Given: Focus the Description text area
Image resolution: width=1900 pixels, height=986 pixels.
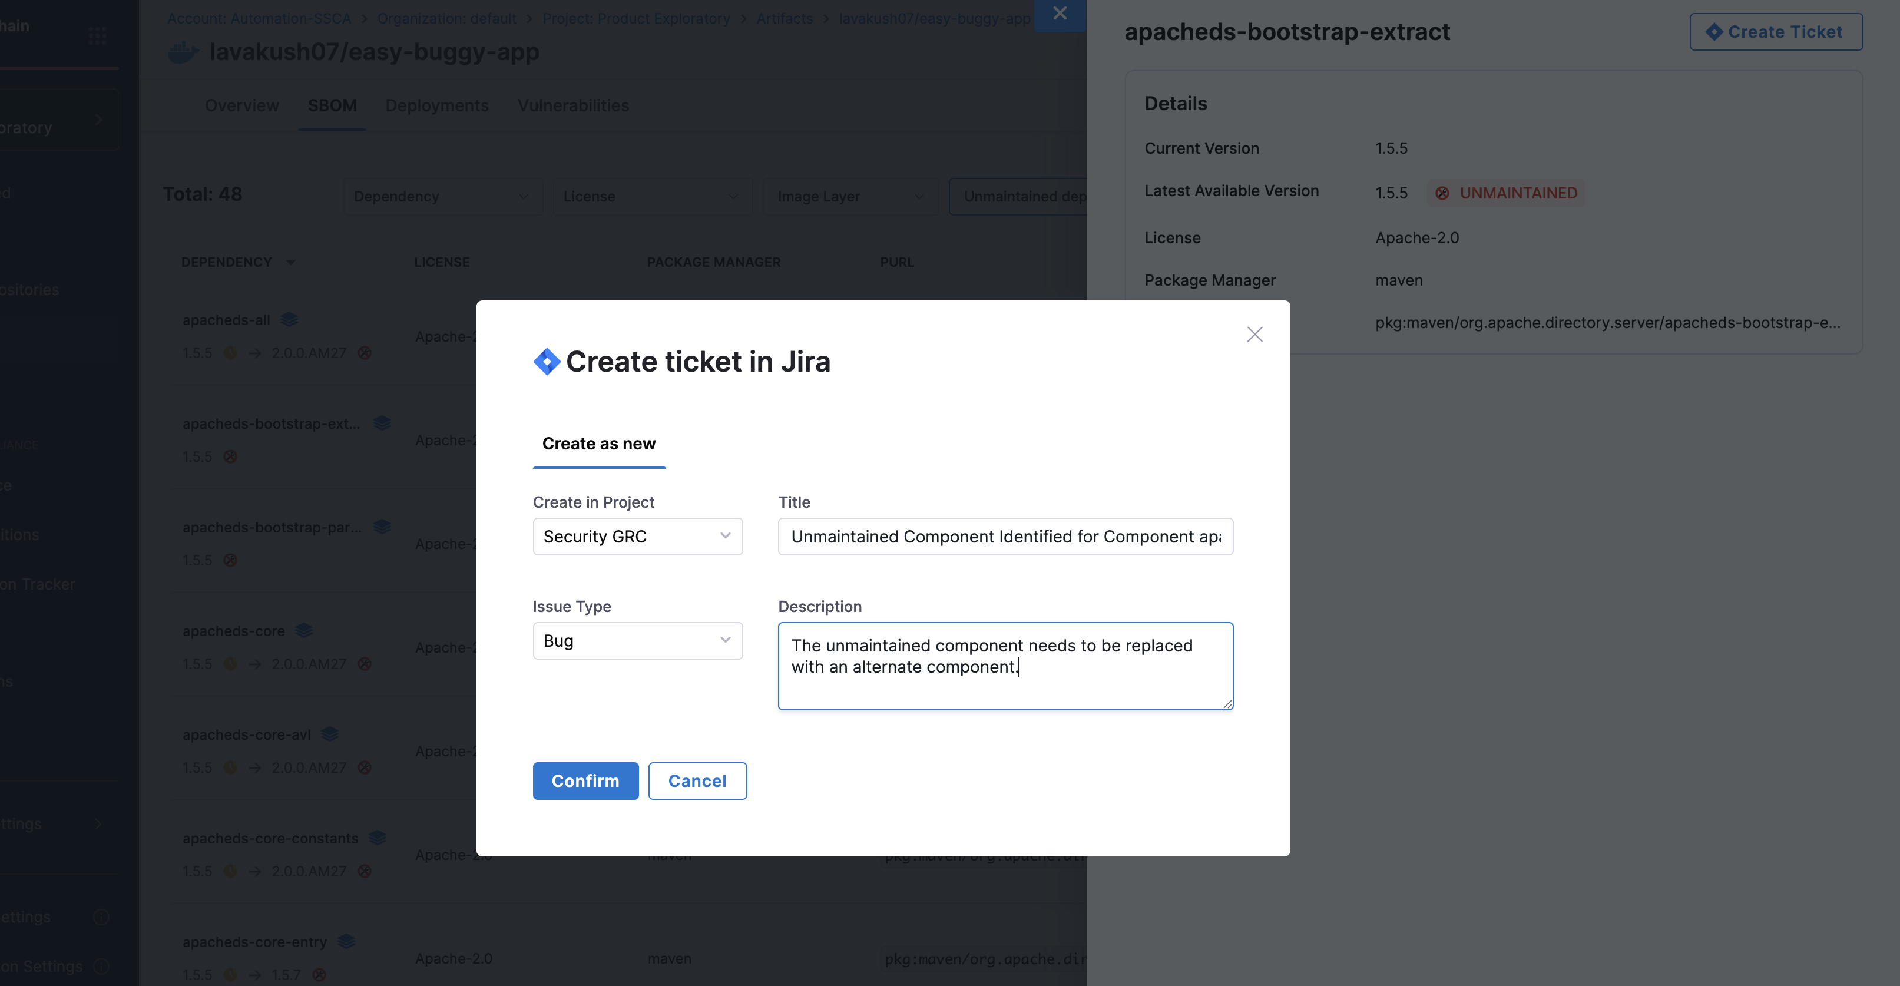Looking at the screenshot, I should pyautogui.click(x=1005, y=665).
